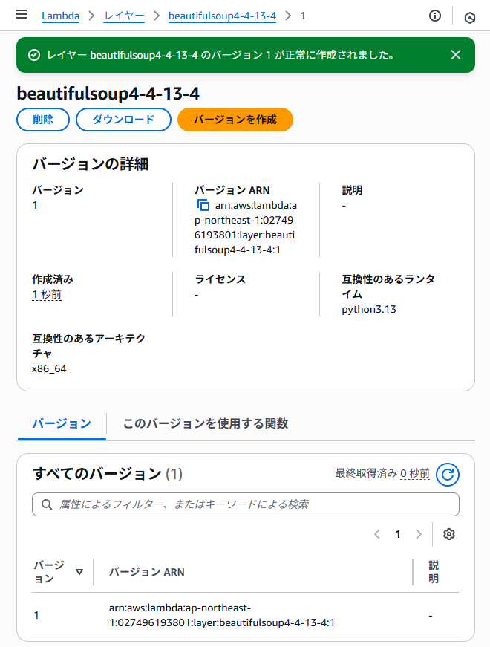
Task: Click the 削除 button
Action: click(43, 120)
